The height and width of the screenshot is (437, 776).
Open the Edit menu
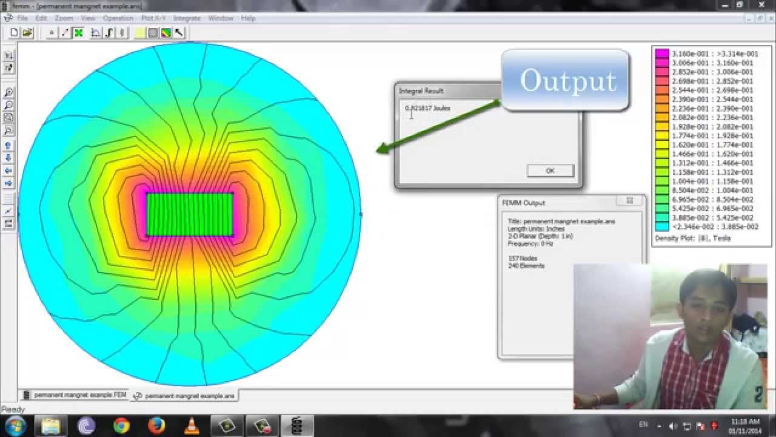click(x=41, y=18)
